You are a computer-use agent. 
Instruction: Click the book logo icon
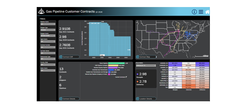pos(41,11)
